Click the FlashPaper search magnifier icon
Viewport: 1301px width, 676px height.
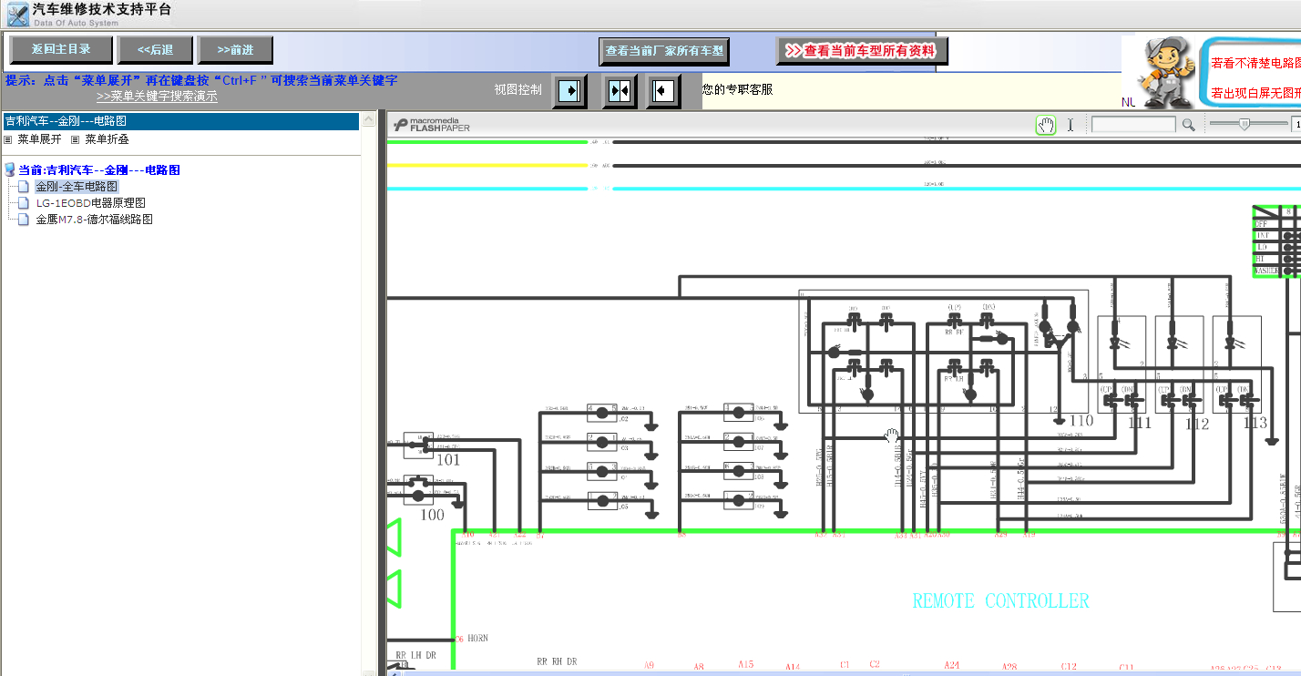(1188, 125)
